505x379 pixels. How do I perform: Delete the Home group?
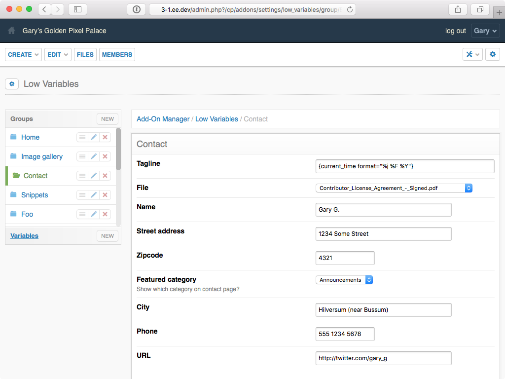105,137
